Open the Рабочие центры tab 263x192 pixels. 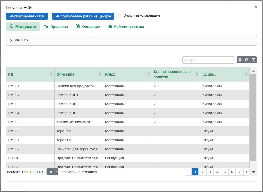pos(126,26)
